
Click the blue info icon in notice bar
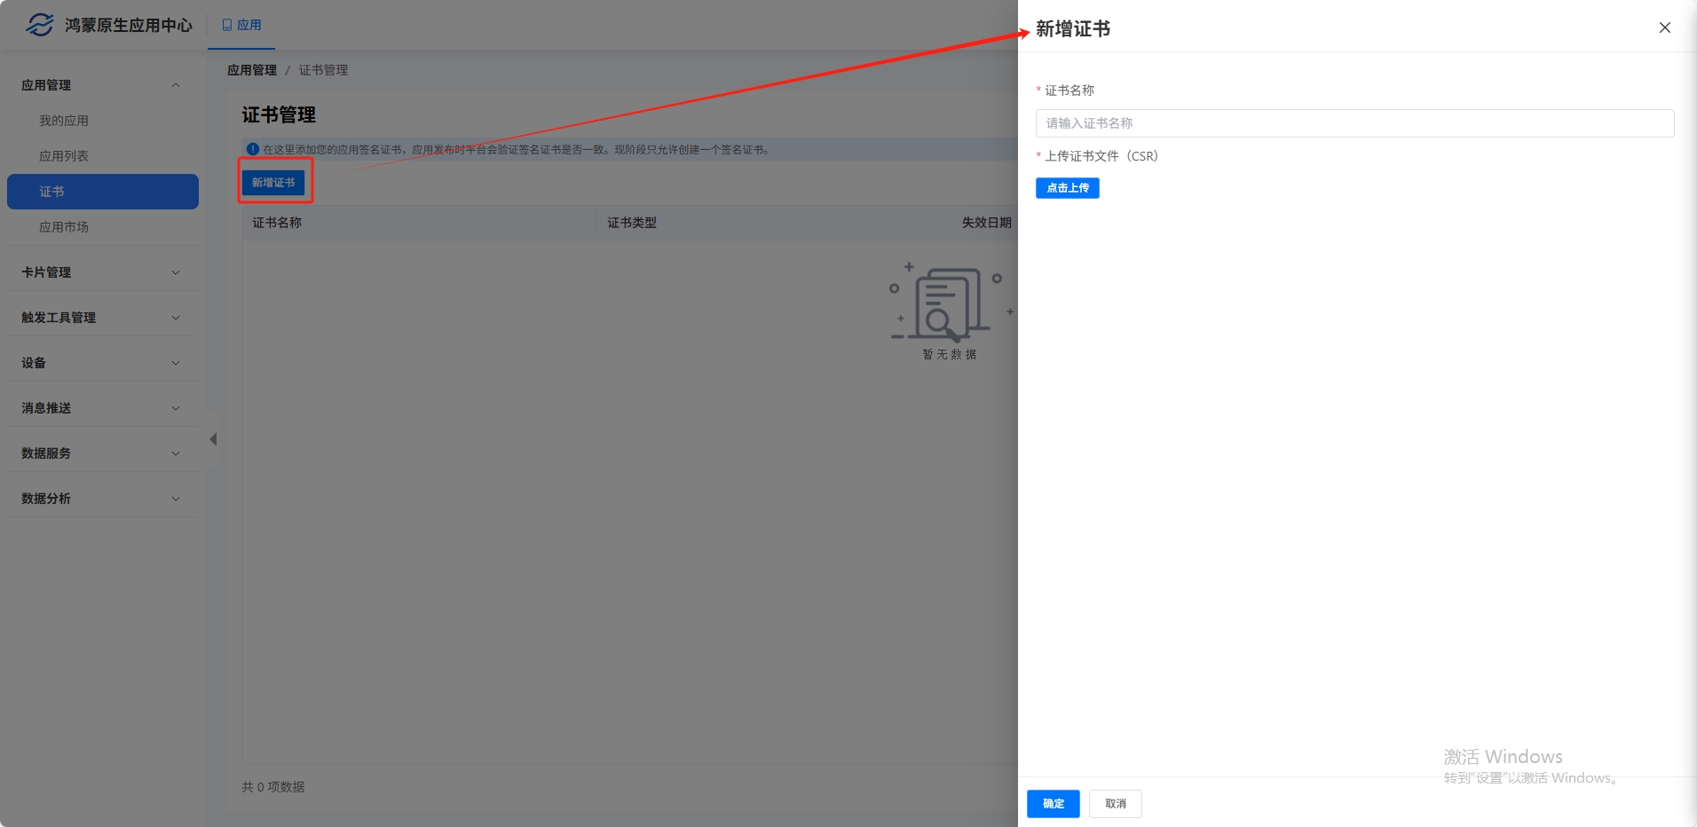tap(253, 149)
